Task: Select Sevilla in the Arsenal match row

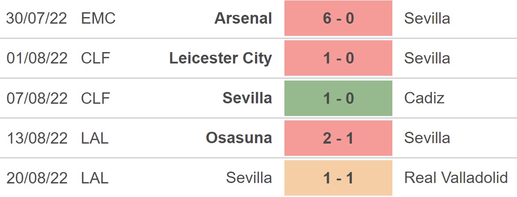Action: click(427, 18)
